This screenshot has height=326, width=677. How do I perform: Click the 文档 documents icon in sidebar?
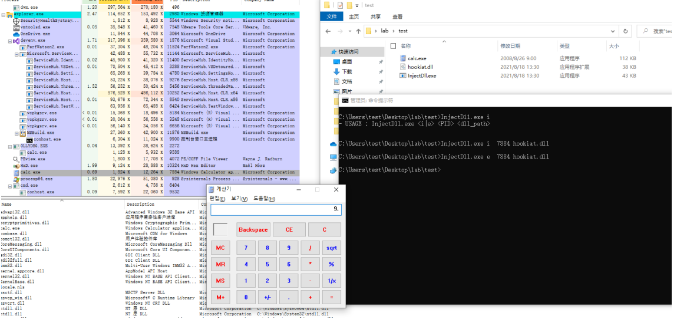coord(337,81)
